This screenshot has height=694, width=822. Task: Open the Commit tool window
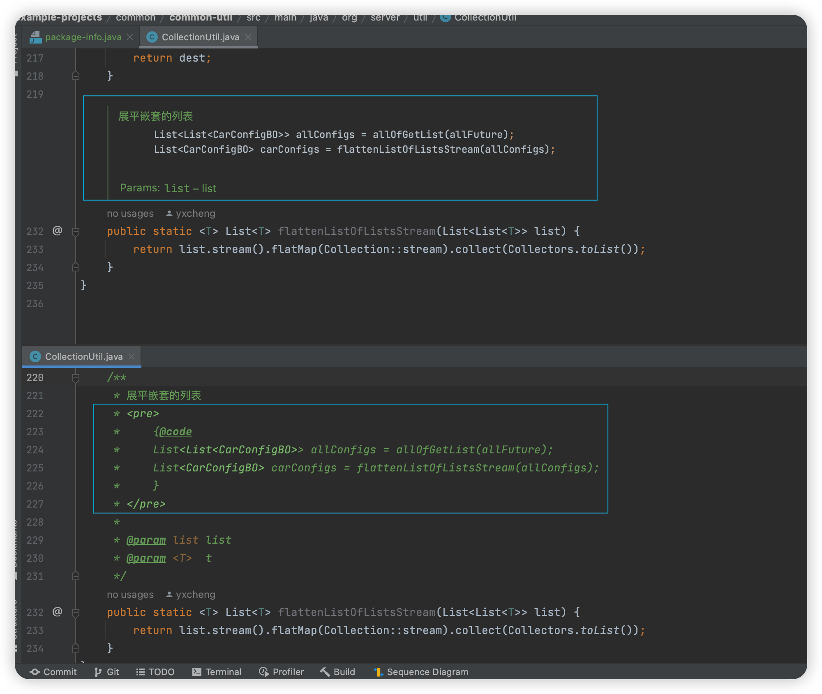pos(53,672)
